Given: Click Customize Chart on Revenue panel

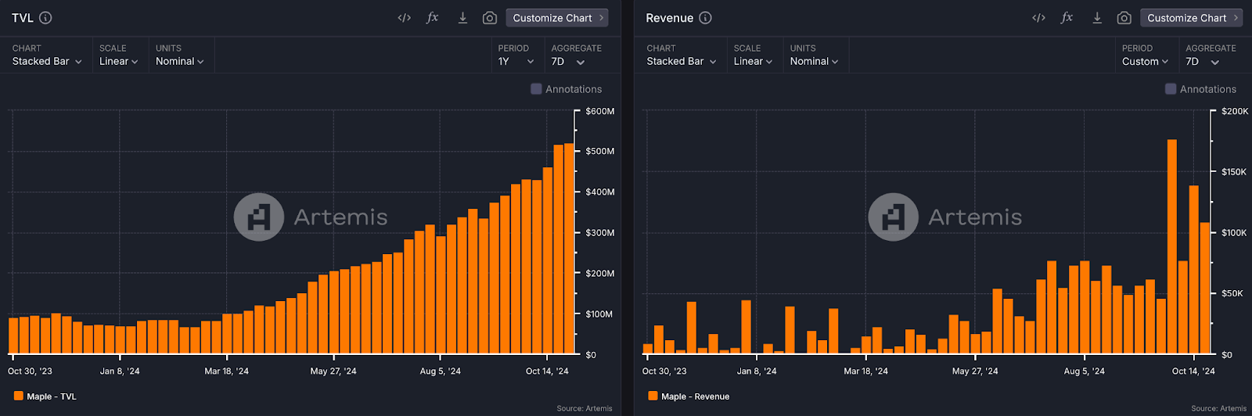Looking at the screenshot, I should (x=1192, y=18).
